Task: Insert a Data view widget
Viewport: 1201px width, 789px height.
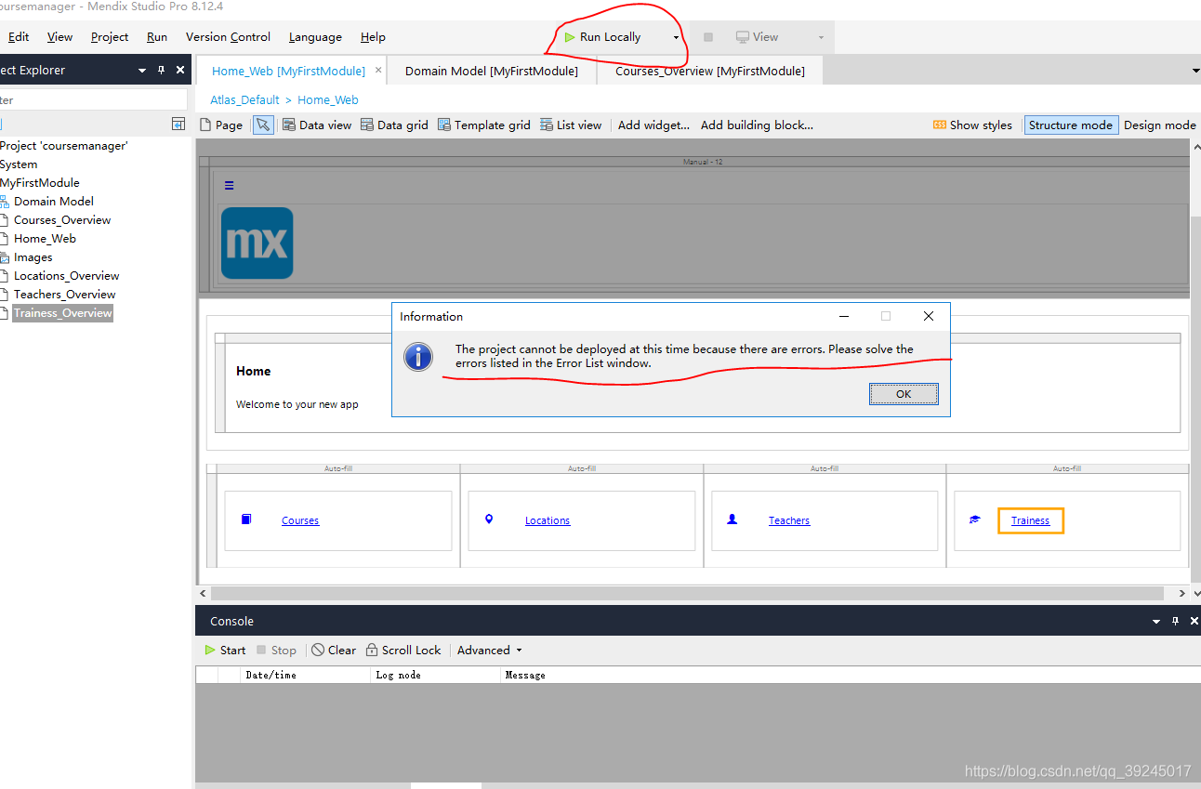Action: coord(317,125)
